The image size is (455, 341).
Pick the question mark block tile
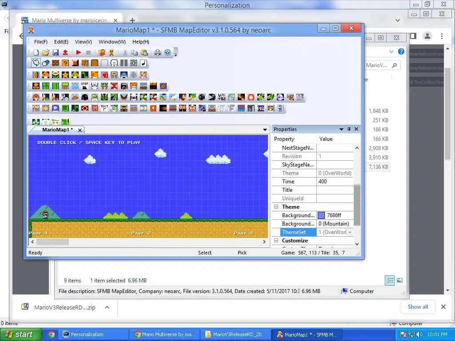65,63
